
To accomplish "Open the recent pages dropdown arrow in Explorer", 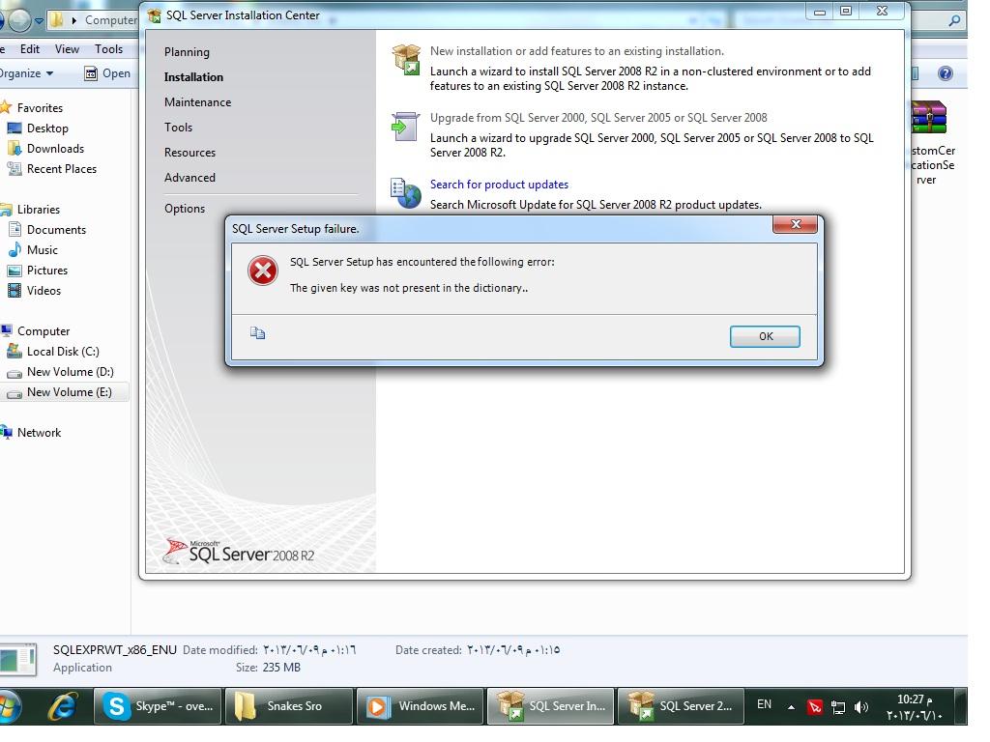I will point(39,21).
